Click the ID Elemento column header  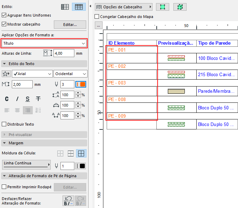(132, 43)
